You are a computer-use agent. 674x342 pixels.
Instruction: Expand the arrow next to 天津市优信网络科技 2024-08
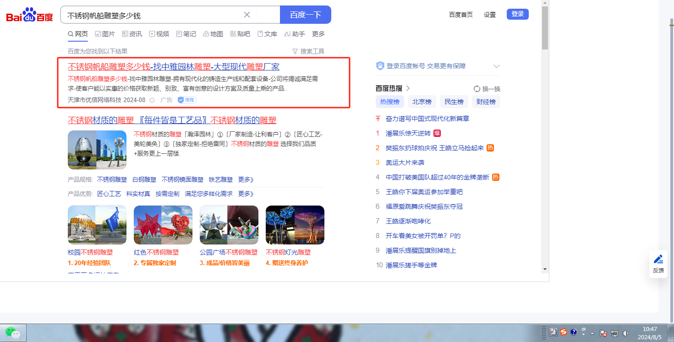point(152,100)
